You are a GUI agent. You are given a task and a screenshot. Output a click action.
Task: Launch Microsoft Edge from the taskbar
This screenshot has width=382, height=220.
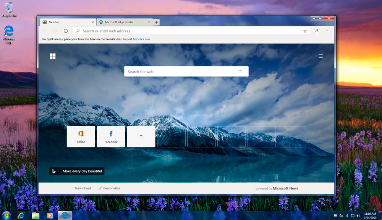(64, 215)
